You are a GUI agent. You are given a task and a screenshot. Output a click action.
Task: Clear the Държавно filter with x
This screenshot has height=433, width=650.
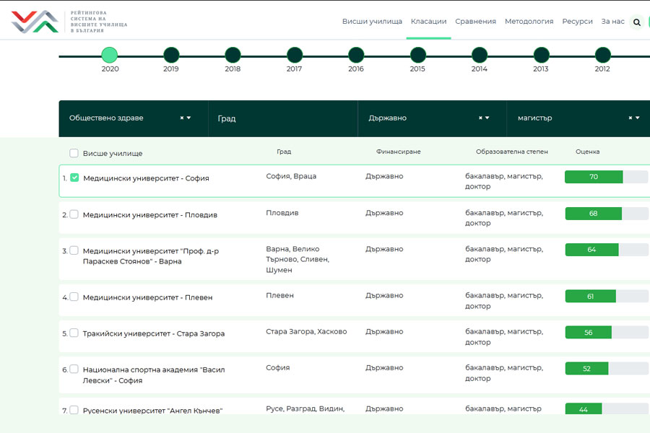tap(480, 118)
